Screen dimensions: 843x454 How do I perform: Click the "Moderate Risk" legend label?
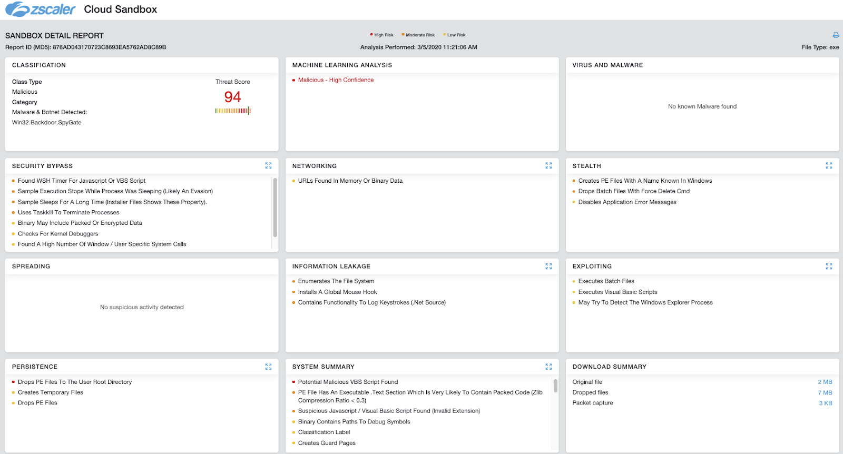pyautogui.click(x=420, y=35)
